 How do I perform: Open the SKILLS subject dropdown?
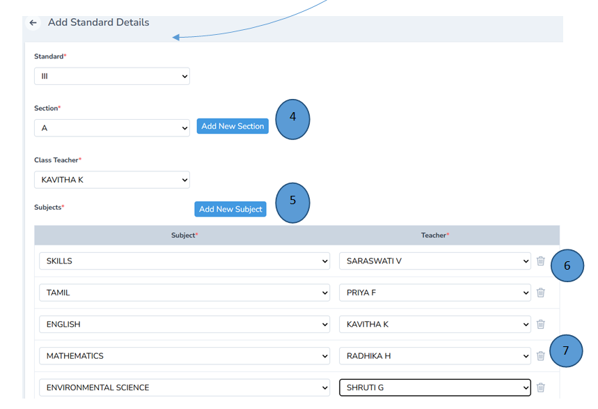tap(184, 261)
